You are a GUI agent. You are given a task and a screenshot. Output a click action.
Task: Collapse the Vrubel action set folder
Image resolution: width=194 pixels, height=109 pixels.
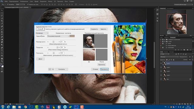[x=165, y=42]
